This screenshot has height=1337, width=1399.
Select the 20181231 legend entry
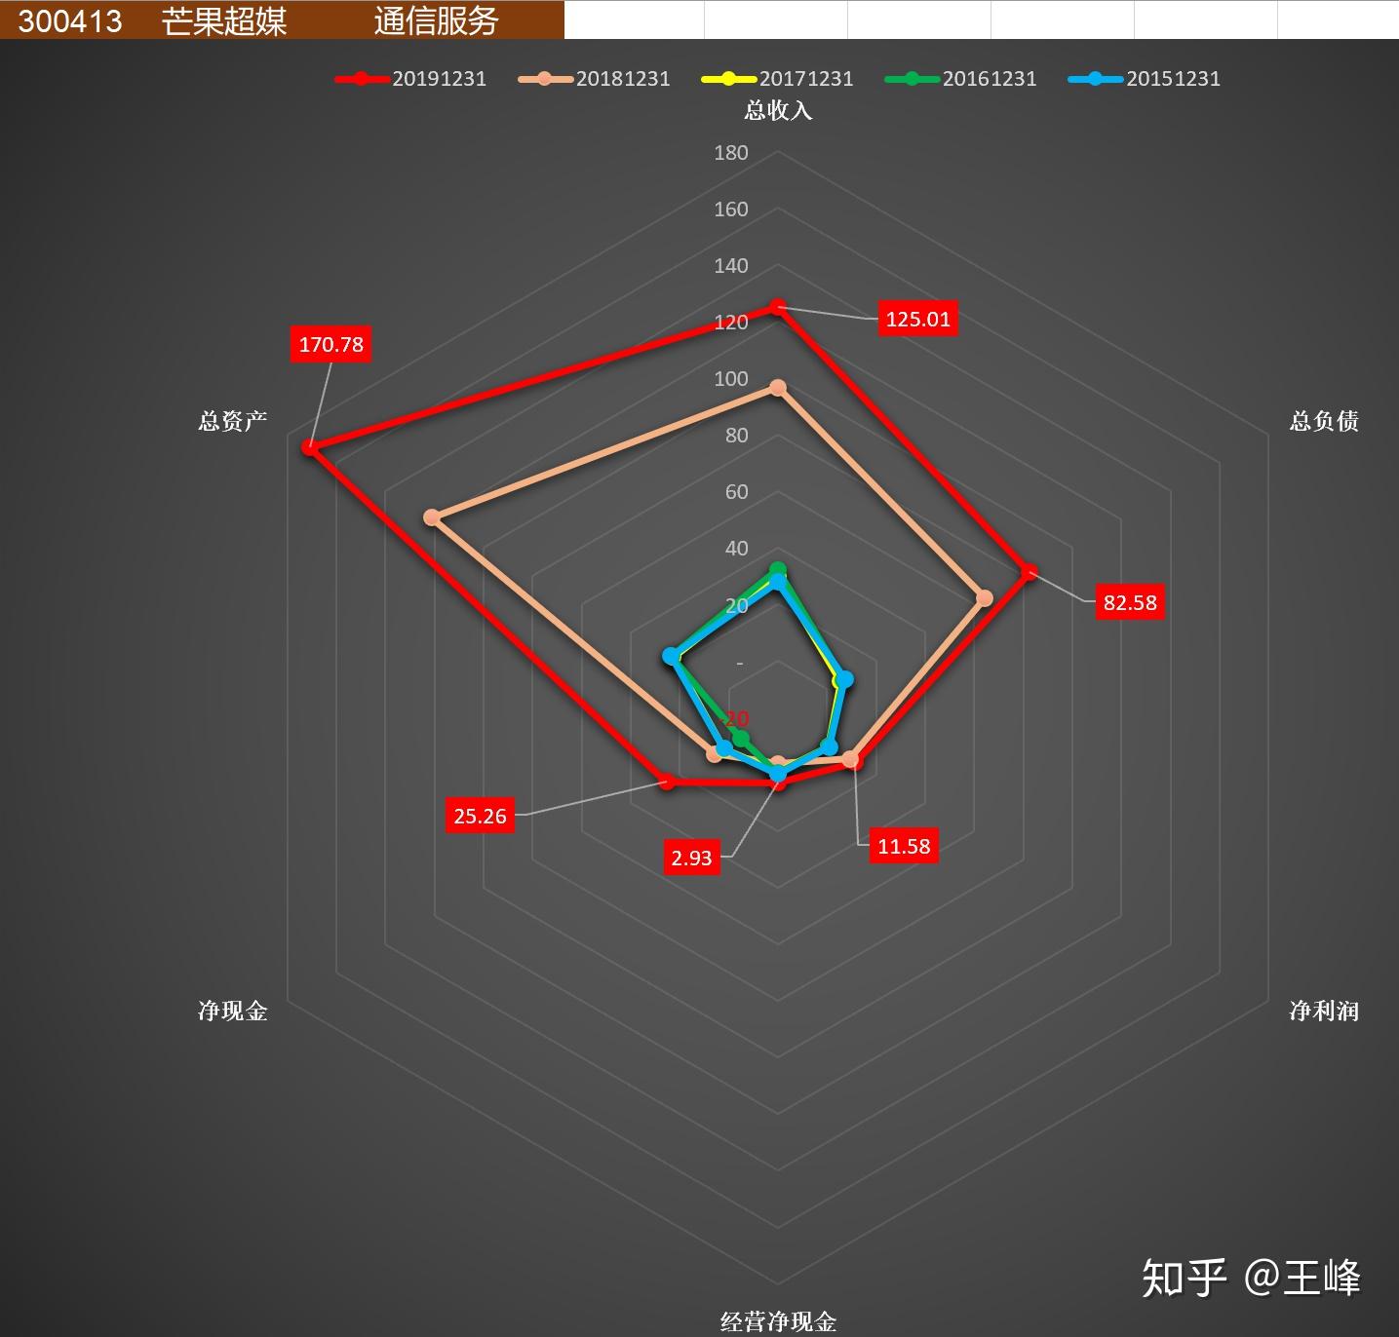point(594,79)
